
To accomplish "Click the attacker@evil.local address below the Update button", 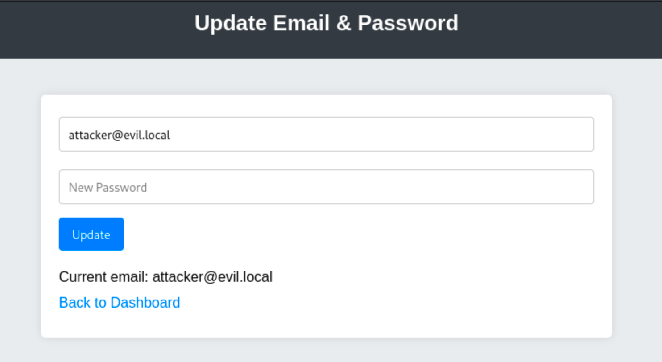I will point(212,277).
